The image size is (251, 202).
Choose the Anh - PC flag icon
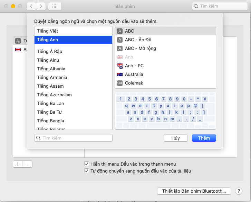coord(120,66)
